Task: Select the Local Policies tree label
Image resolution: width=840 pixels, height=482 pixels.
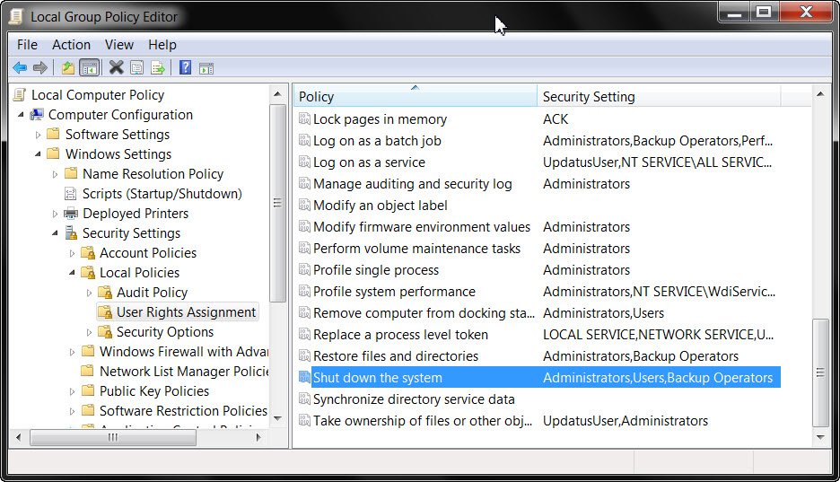Action: click(139, 273)
